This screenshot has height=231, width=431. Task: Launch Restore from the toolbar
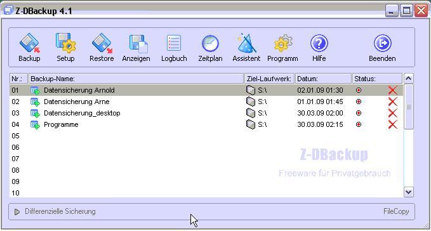click(102, 47)
